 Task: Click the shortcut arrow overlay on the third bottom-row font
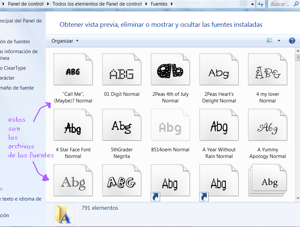(155, 197)
